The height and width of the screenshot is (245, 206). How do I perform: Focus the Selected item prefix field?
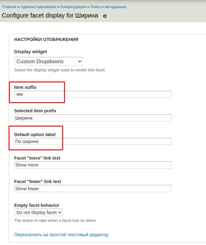click(93, 118)
